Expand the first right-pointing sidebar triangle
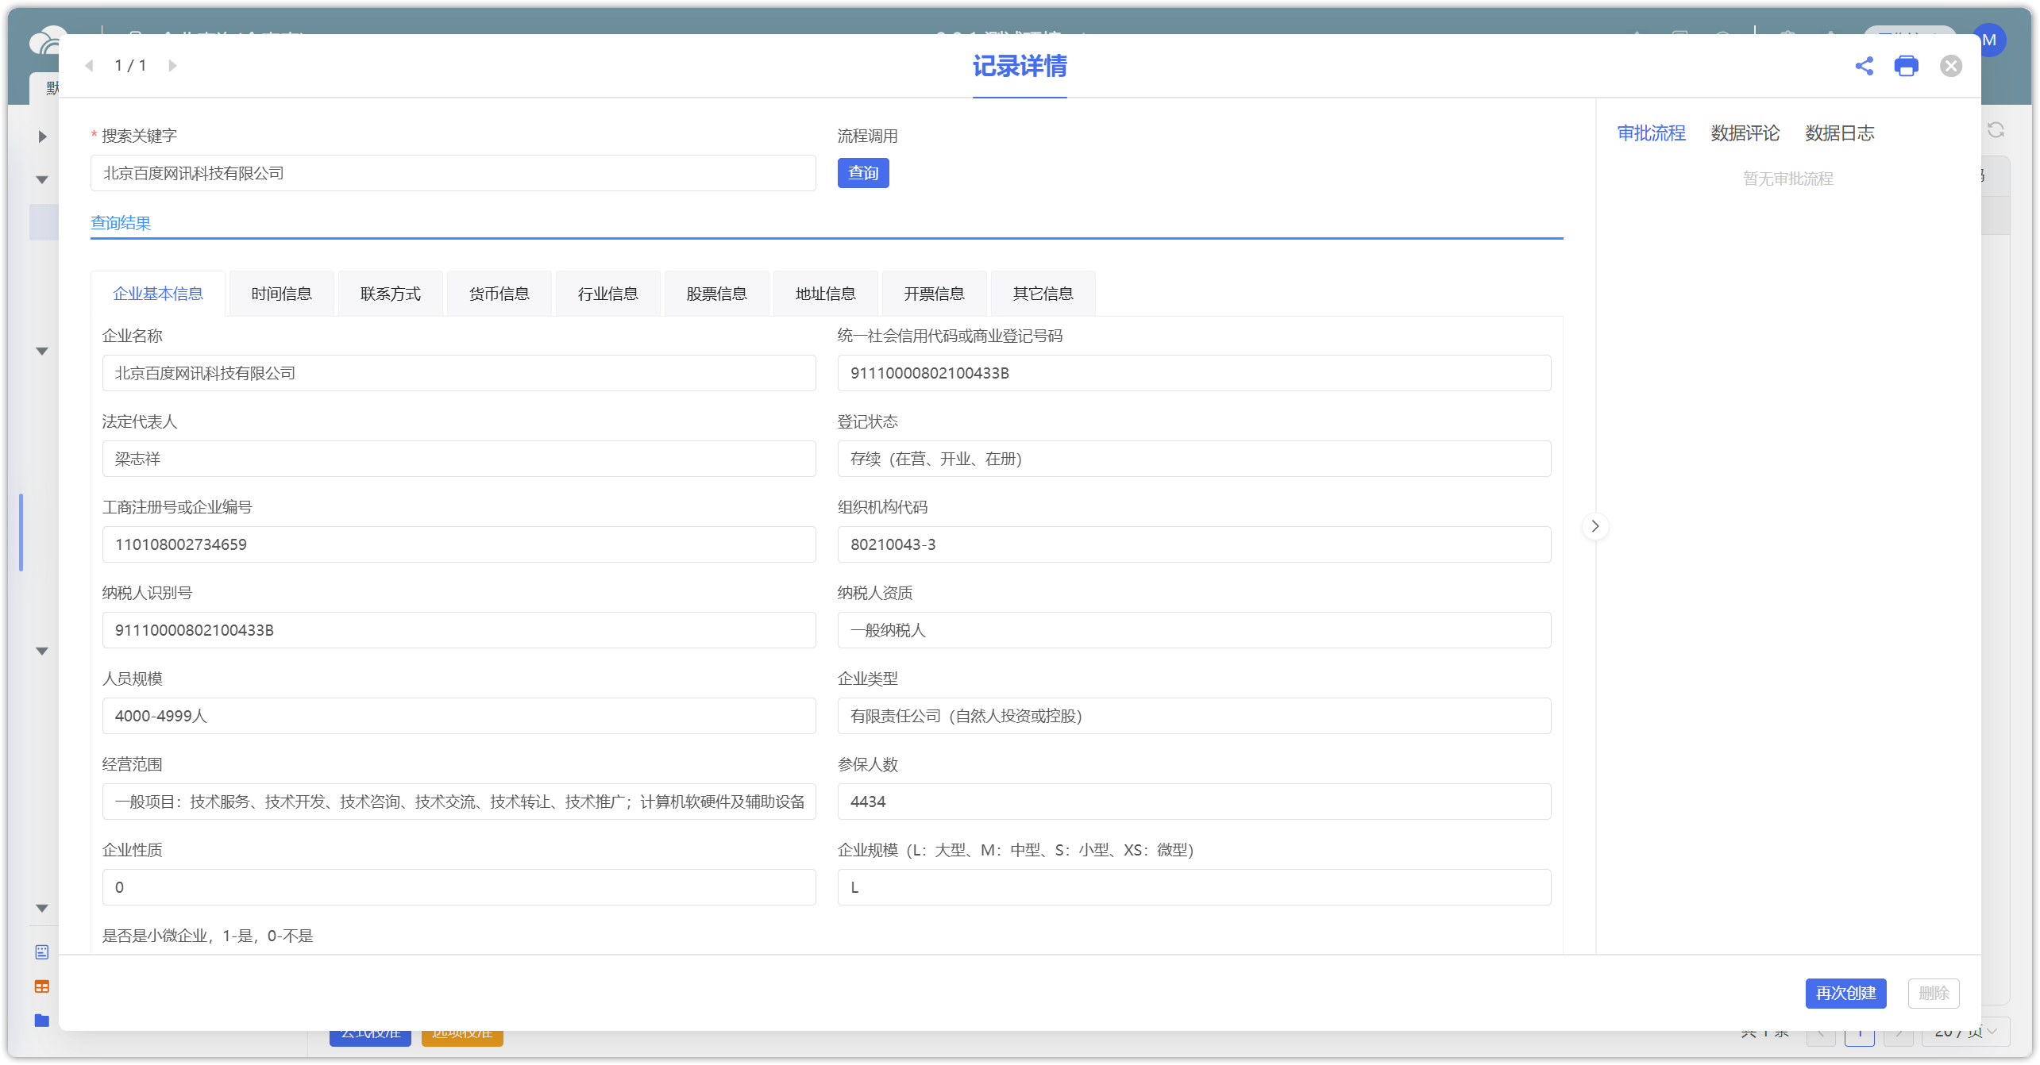2040x1065 pixels. pos(43,136)
